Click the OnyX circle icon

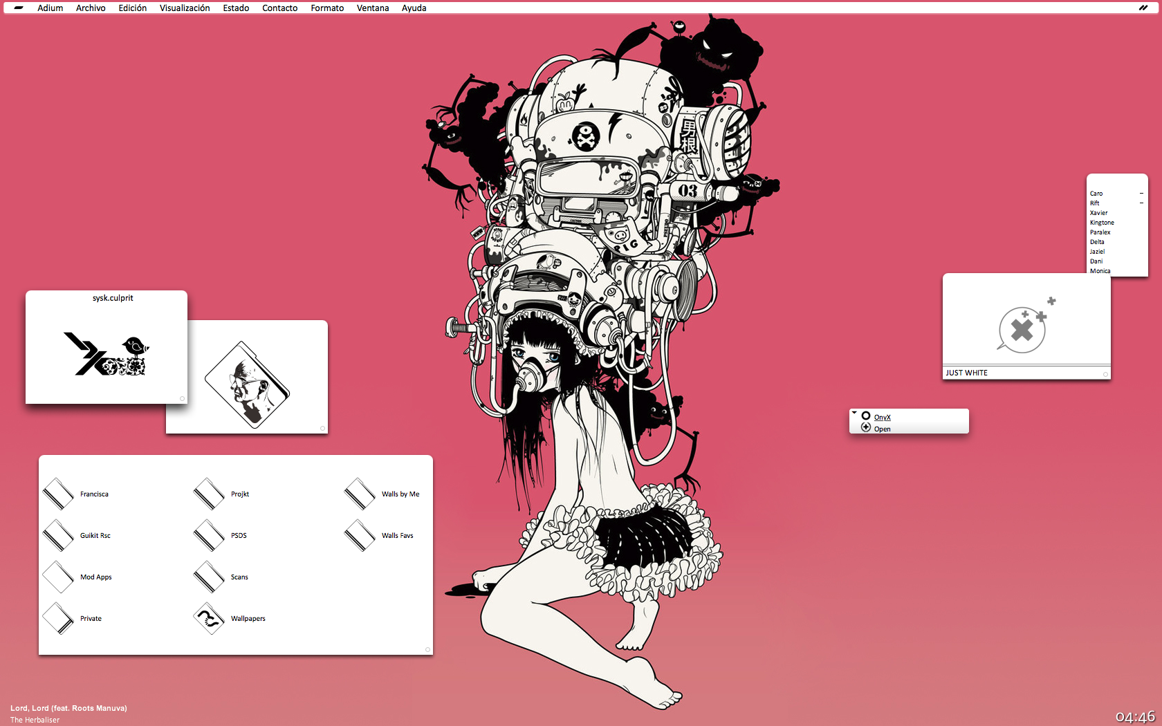tap(866, 416)
